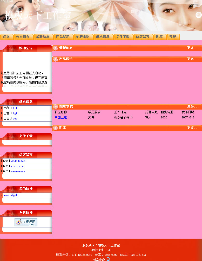Switch to 访客留言 navigation tab

tap(143, 37)
